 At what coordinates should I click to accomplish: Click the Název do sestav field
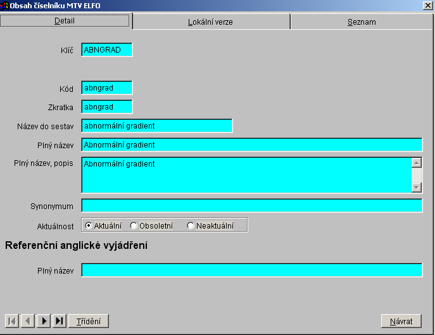coord(156,126)
